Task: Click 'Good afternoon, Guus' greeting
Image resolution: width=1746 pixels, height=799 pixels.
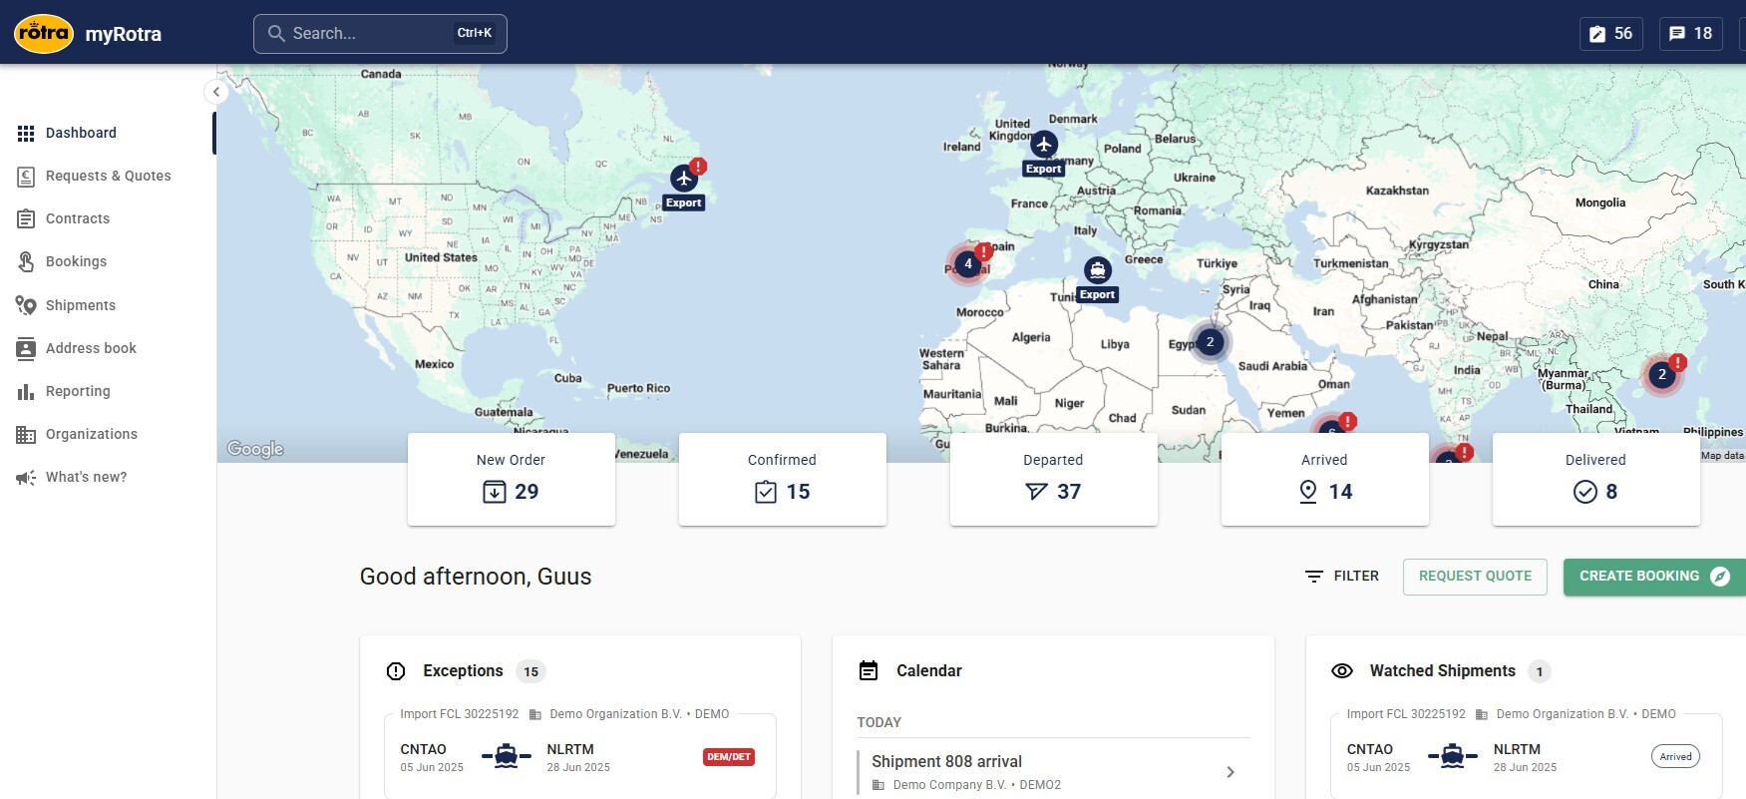Action: (x=476, y=577)
